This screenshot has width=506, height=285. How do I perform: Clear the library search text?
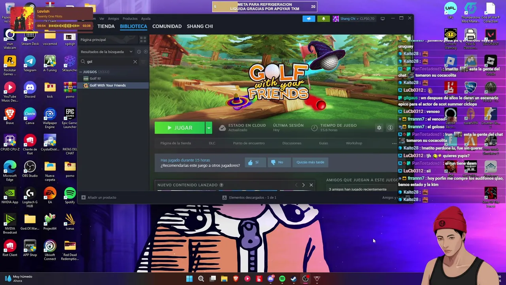click(135, 62)
